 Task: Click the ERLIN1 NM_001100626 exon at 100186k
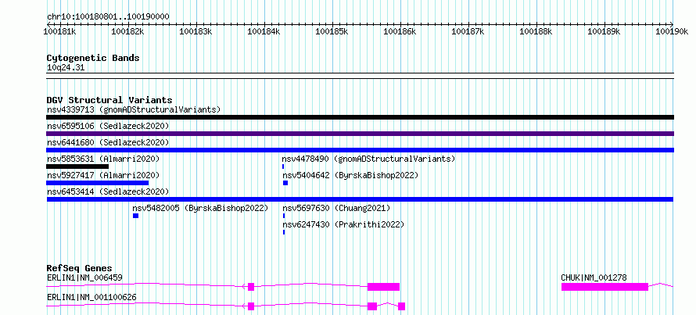(x=402, y=306)
